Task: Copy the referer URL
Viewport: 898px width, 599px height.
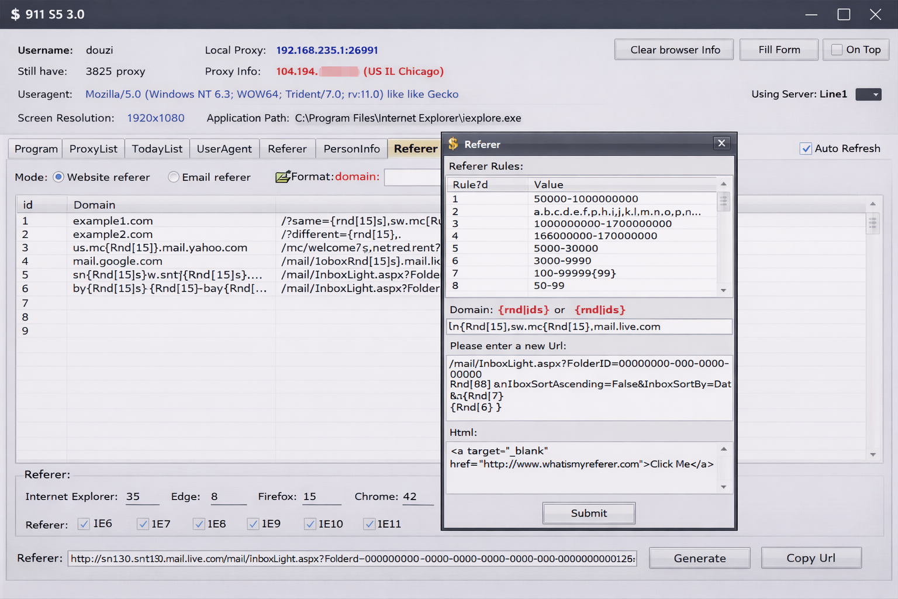Action: 811,558
